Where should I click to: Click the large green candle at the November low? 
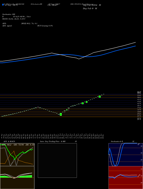(61, 114)
